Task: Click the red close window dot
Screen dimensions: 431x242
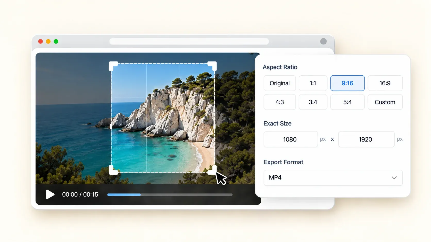Action: [40, 41]
